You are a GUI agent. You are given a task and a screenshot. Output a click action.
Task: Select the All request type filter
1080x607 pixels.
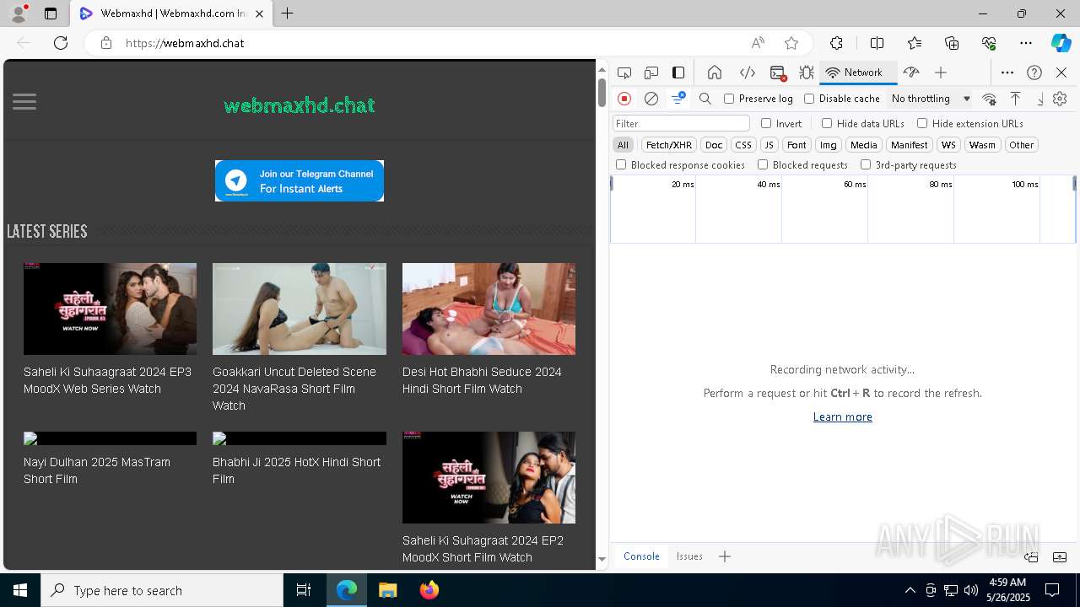pos(623,145)
